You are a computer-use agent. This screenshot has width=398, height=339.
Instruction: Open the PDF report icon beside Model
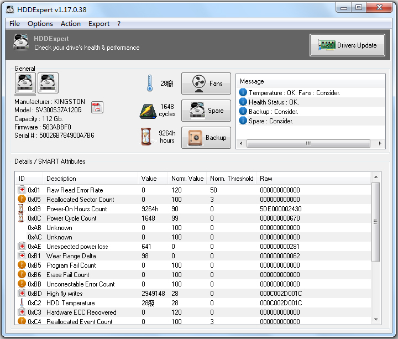coord(97,107)
